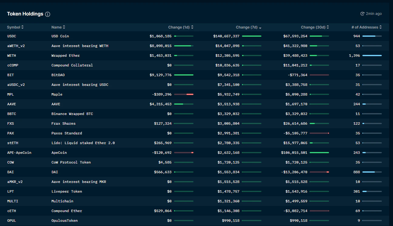Click the '2min ago' timestamp text
The image size is (393, 226).
(x=374, y=14)
